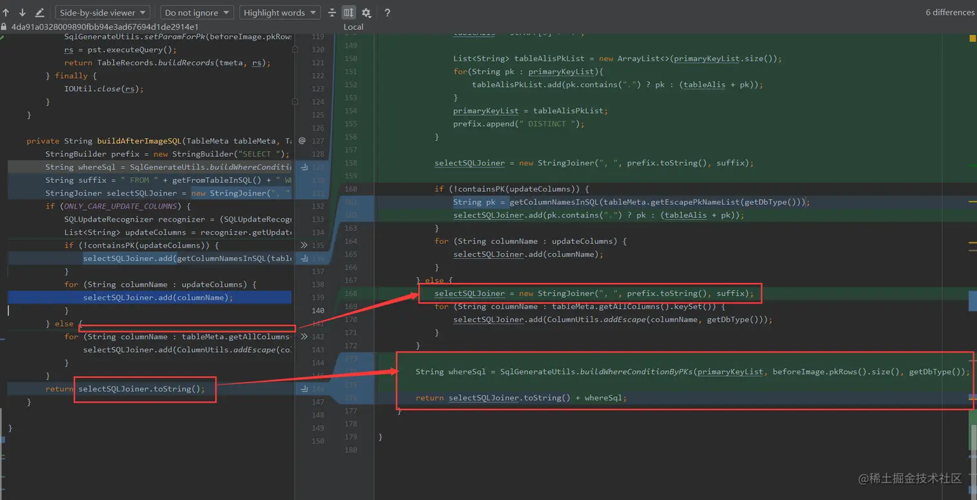The height and width of the screenshot is (500, 977).
Task: Click right 'primaryKeyList = tableAlisPkList;' line
Action: [530, 110]
